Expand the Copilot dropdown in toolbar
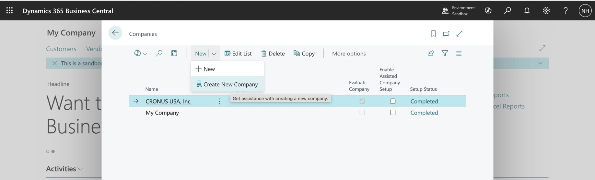Image resolution: width=595 pixels, height=180 pixels. (141, 54)
